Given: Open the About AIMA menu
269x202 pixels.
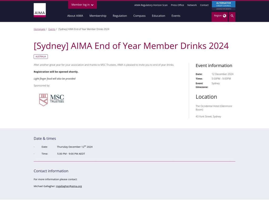Looking at the screenshot, I should [x=75, y=16].
